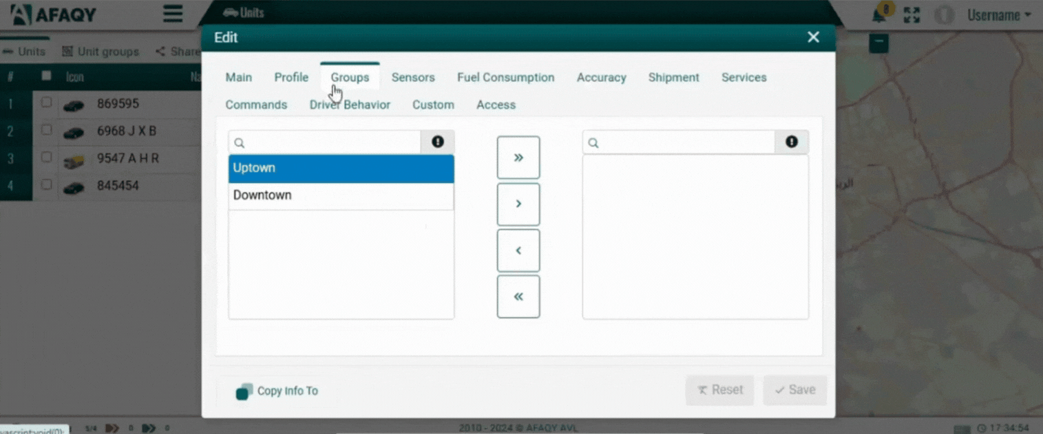Click the move selected right arrow
The image size is (1043, 434).
518,204
